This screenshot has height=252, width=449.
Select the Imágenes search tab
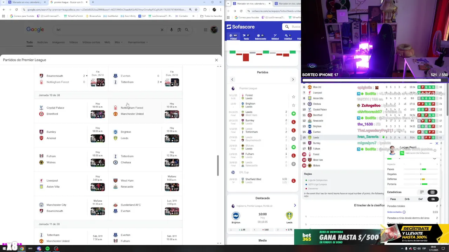[x=58, y=42]
